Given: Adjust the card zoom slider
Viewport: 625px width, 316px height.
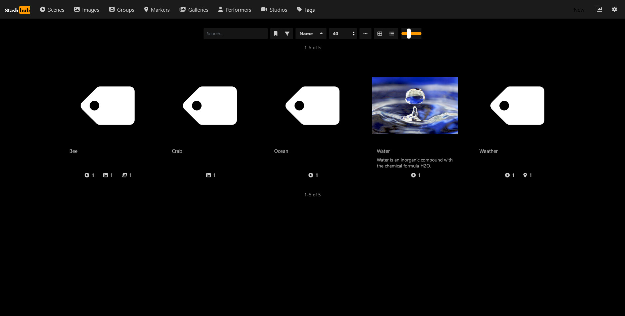Looking at the screenshot, I should point(411,34).
